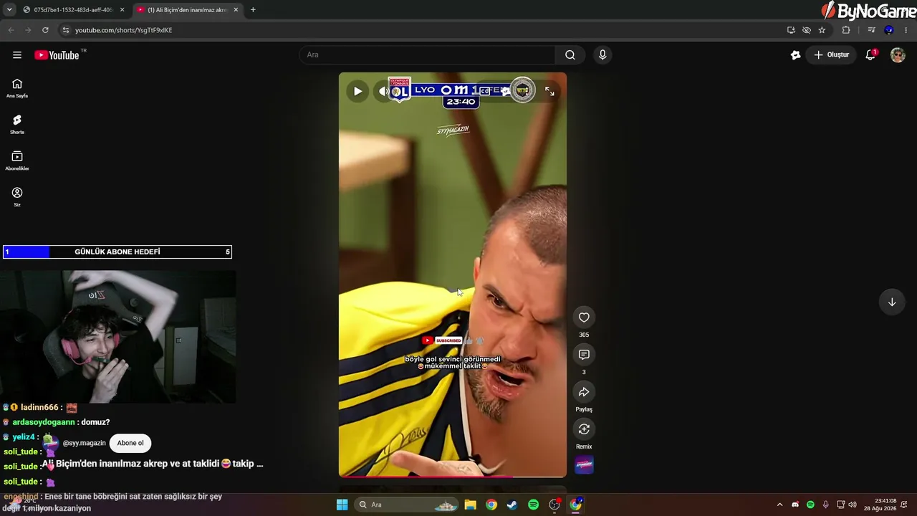
Task: Mute the short's volume
Action: coord(384,91)
